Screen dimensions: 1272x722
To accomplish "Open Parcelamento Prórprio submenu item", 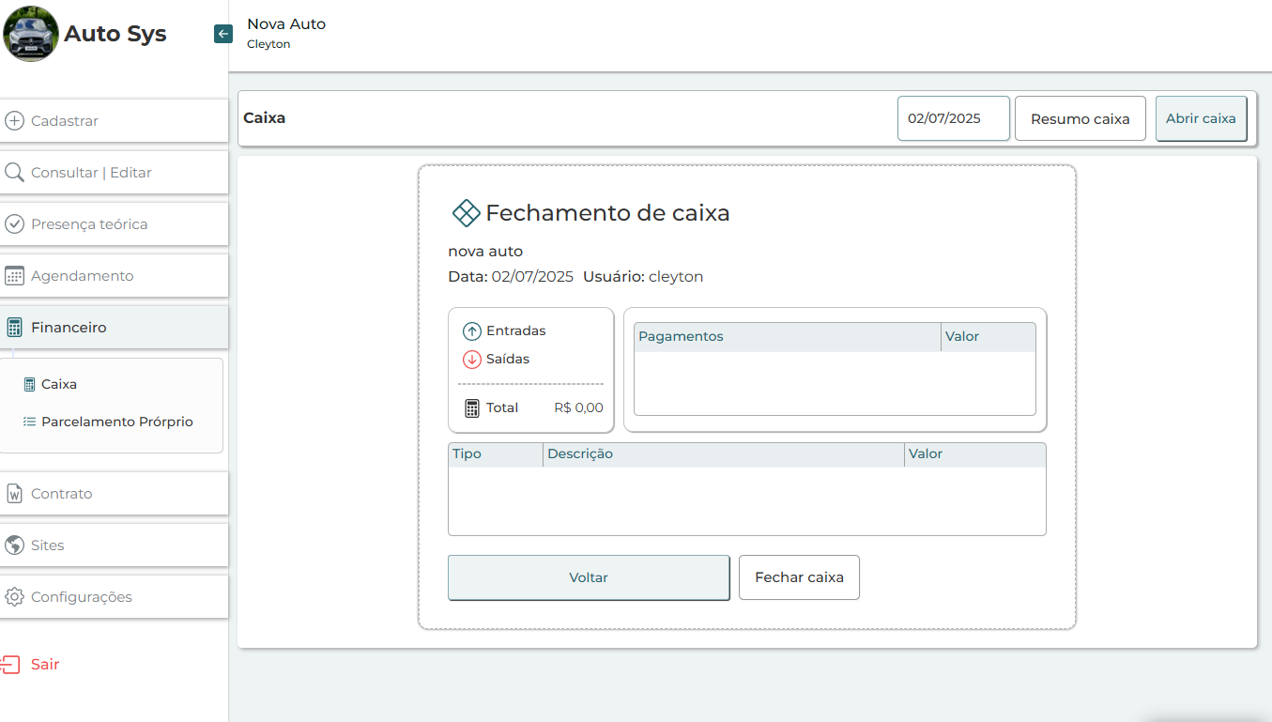I will (x=116, y=422).
